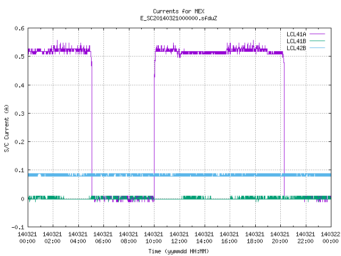Click the LCL41A legend label

tap(296, 34)
